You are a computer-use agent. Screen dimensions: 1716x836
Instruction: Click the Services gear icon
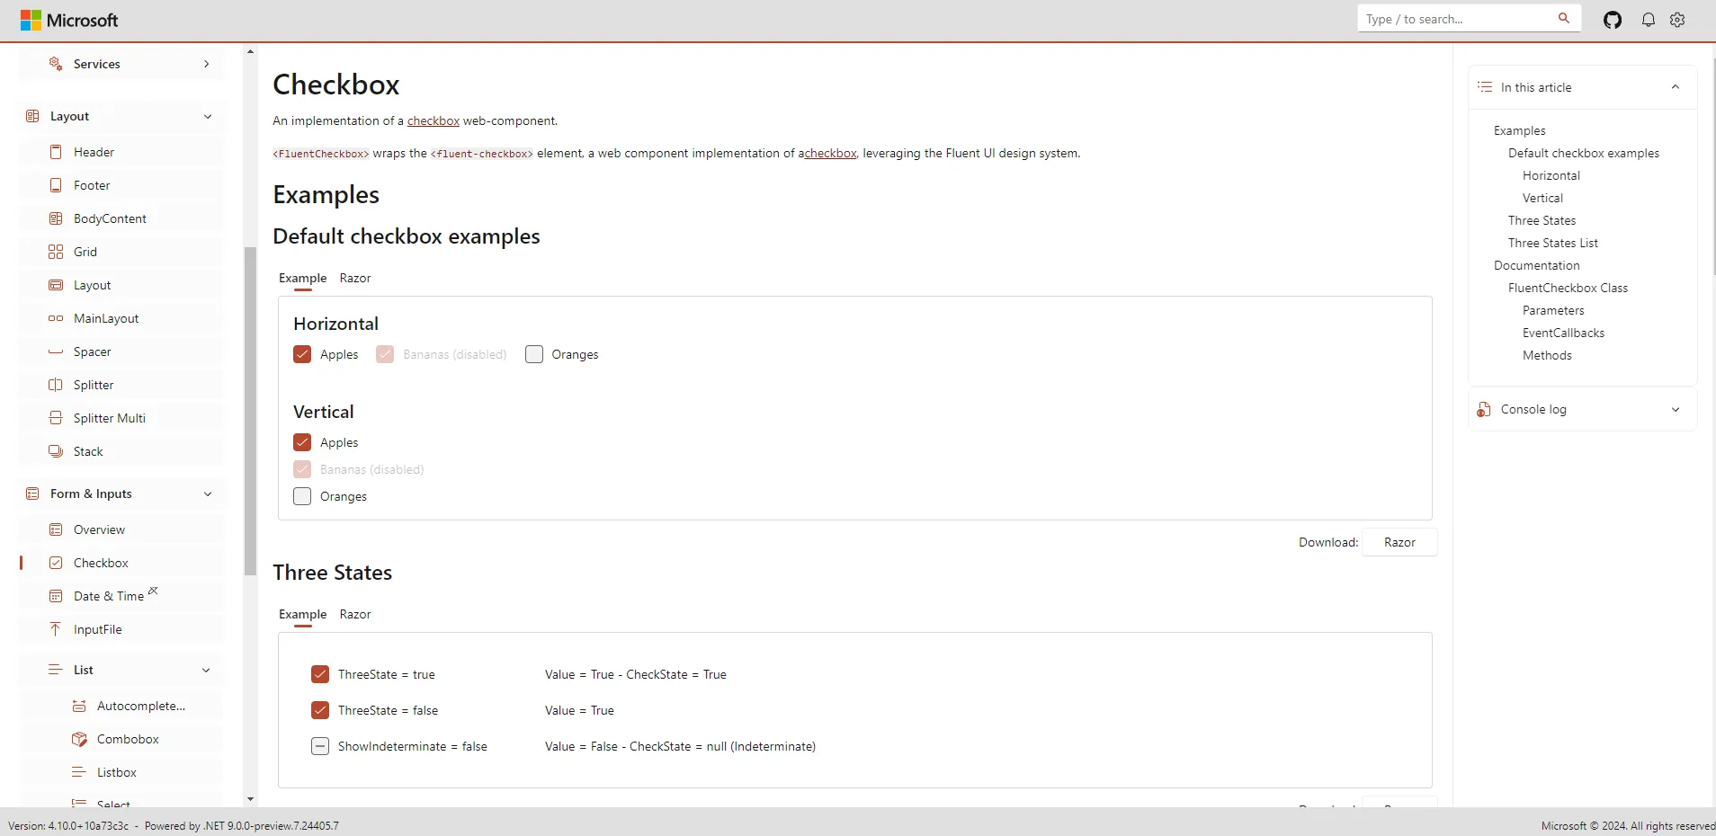pyautogui.click(x=56, y=64)
